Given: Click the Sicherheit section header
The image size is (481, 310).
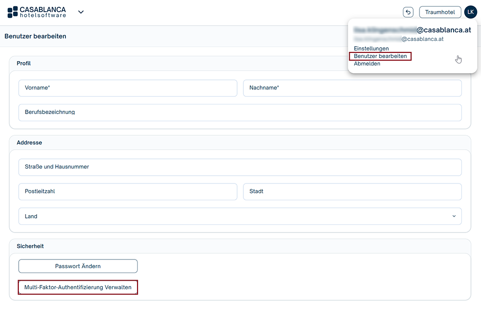Looking at the screenshot, I should [x=30, y=246].
